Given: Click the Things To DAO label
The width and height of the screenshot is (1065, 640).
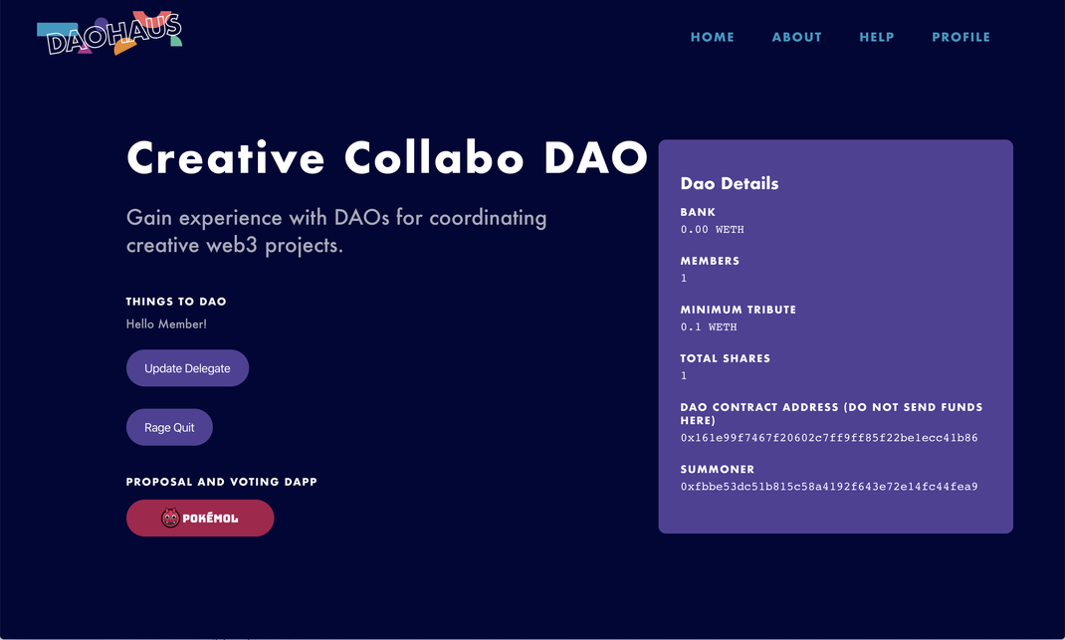Looking at the screenshot, I should coord(176,301).
